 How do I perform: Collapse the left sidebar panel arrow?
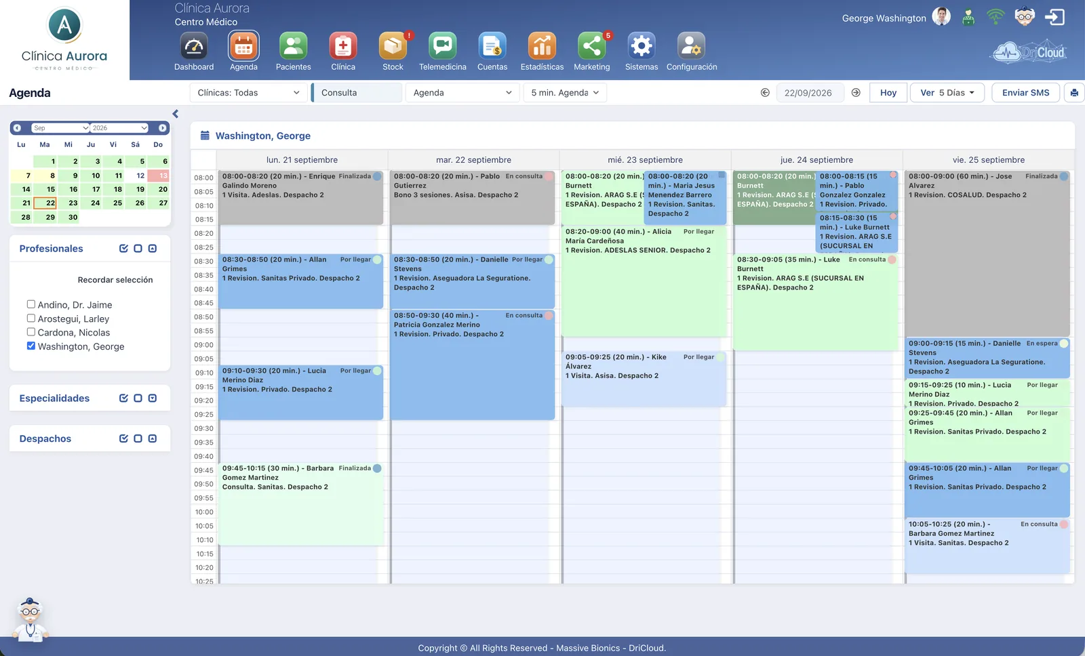pos(176,114)
